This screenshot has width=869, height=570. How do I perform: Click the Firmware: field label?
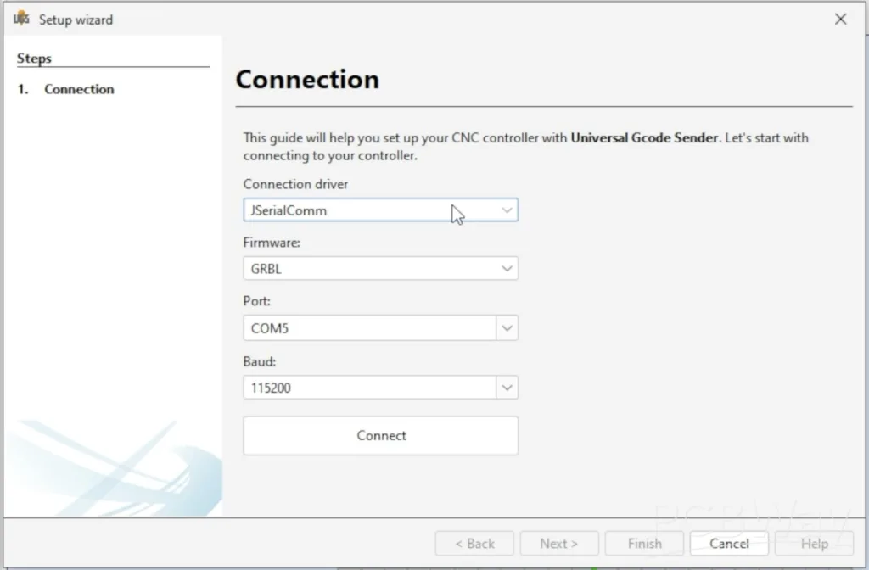[272, 243]
